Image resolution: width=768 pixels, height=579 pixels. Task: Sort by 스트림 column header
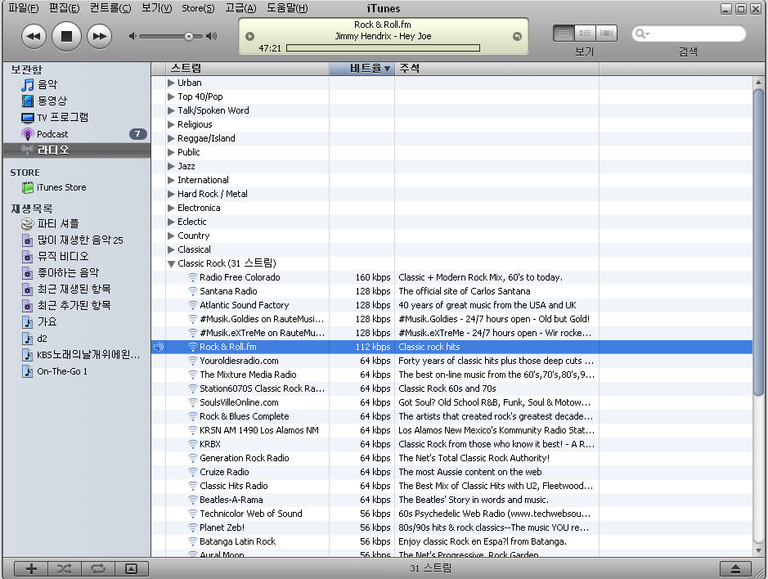tap(247, 69)
